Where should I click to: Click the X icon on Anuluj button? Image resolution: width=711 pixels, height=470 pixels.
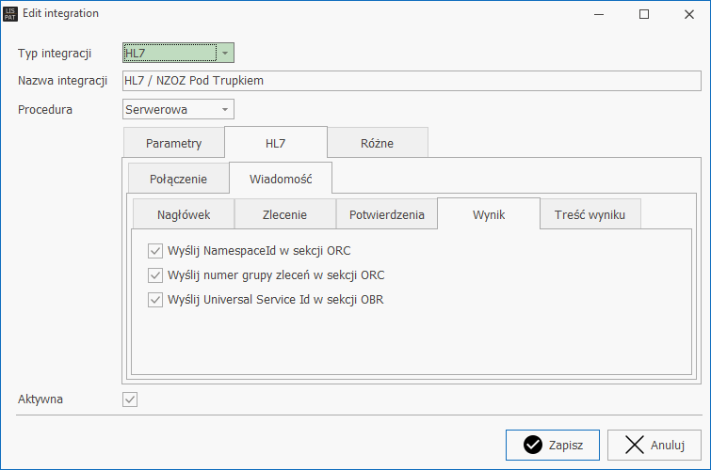[635, 445]
